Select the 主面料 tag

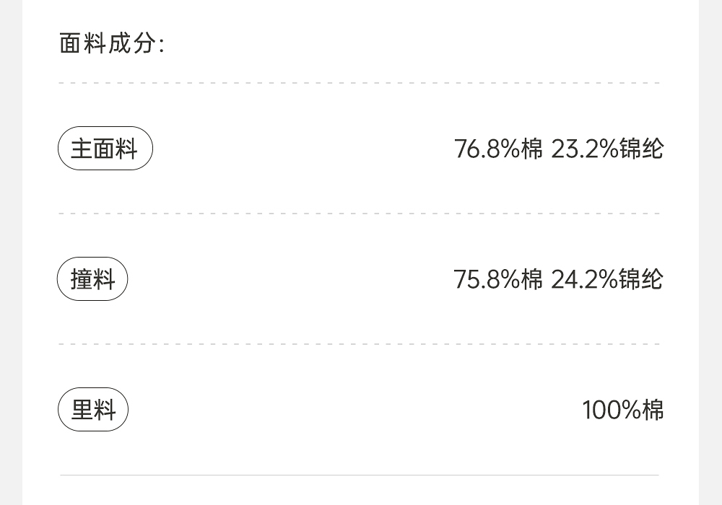click(105, 149)
